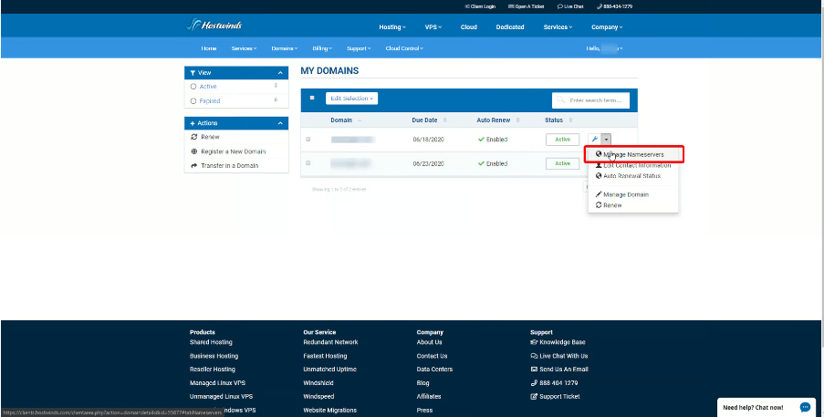The height and width of the screenshot is (417, 824).
Task: Open Shared Hosting footer link
Action: [x=211, y=342]
